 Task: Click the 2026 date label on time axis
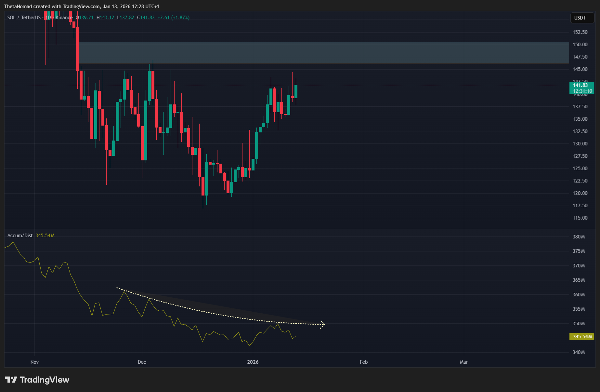tap(253, 362)
